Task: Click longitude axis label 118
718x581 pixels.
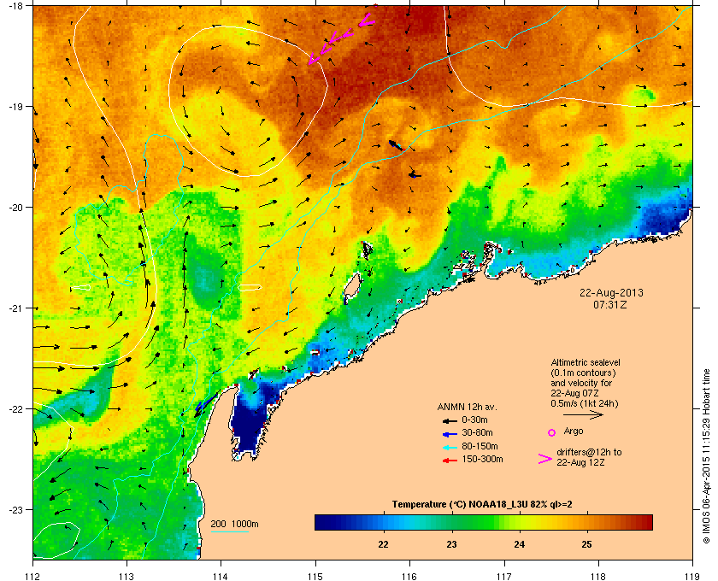Action: [598, 576]
